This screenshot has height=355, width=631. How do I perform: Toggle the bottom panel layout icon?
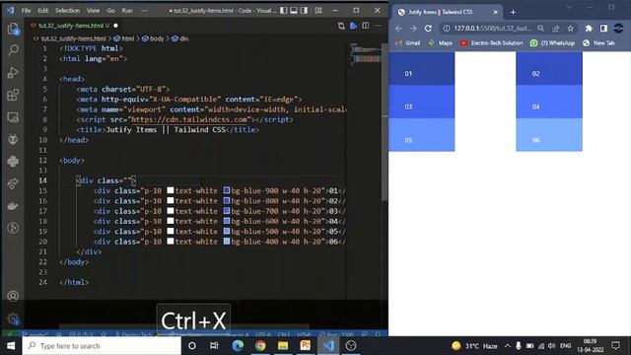click(294, 11)
